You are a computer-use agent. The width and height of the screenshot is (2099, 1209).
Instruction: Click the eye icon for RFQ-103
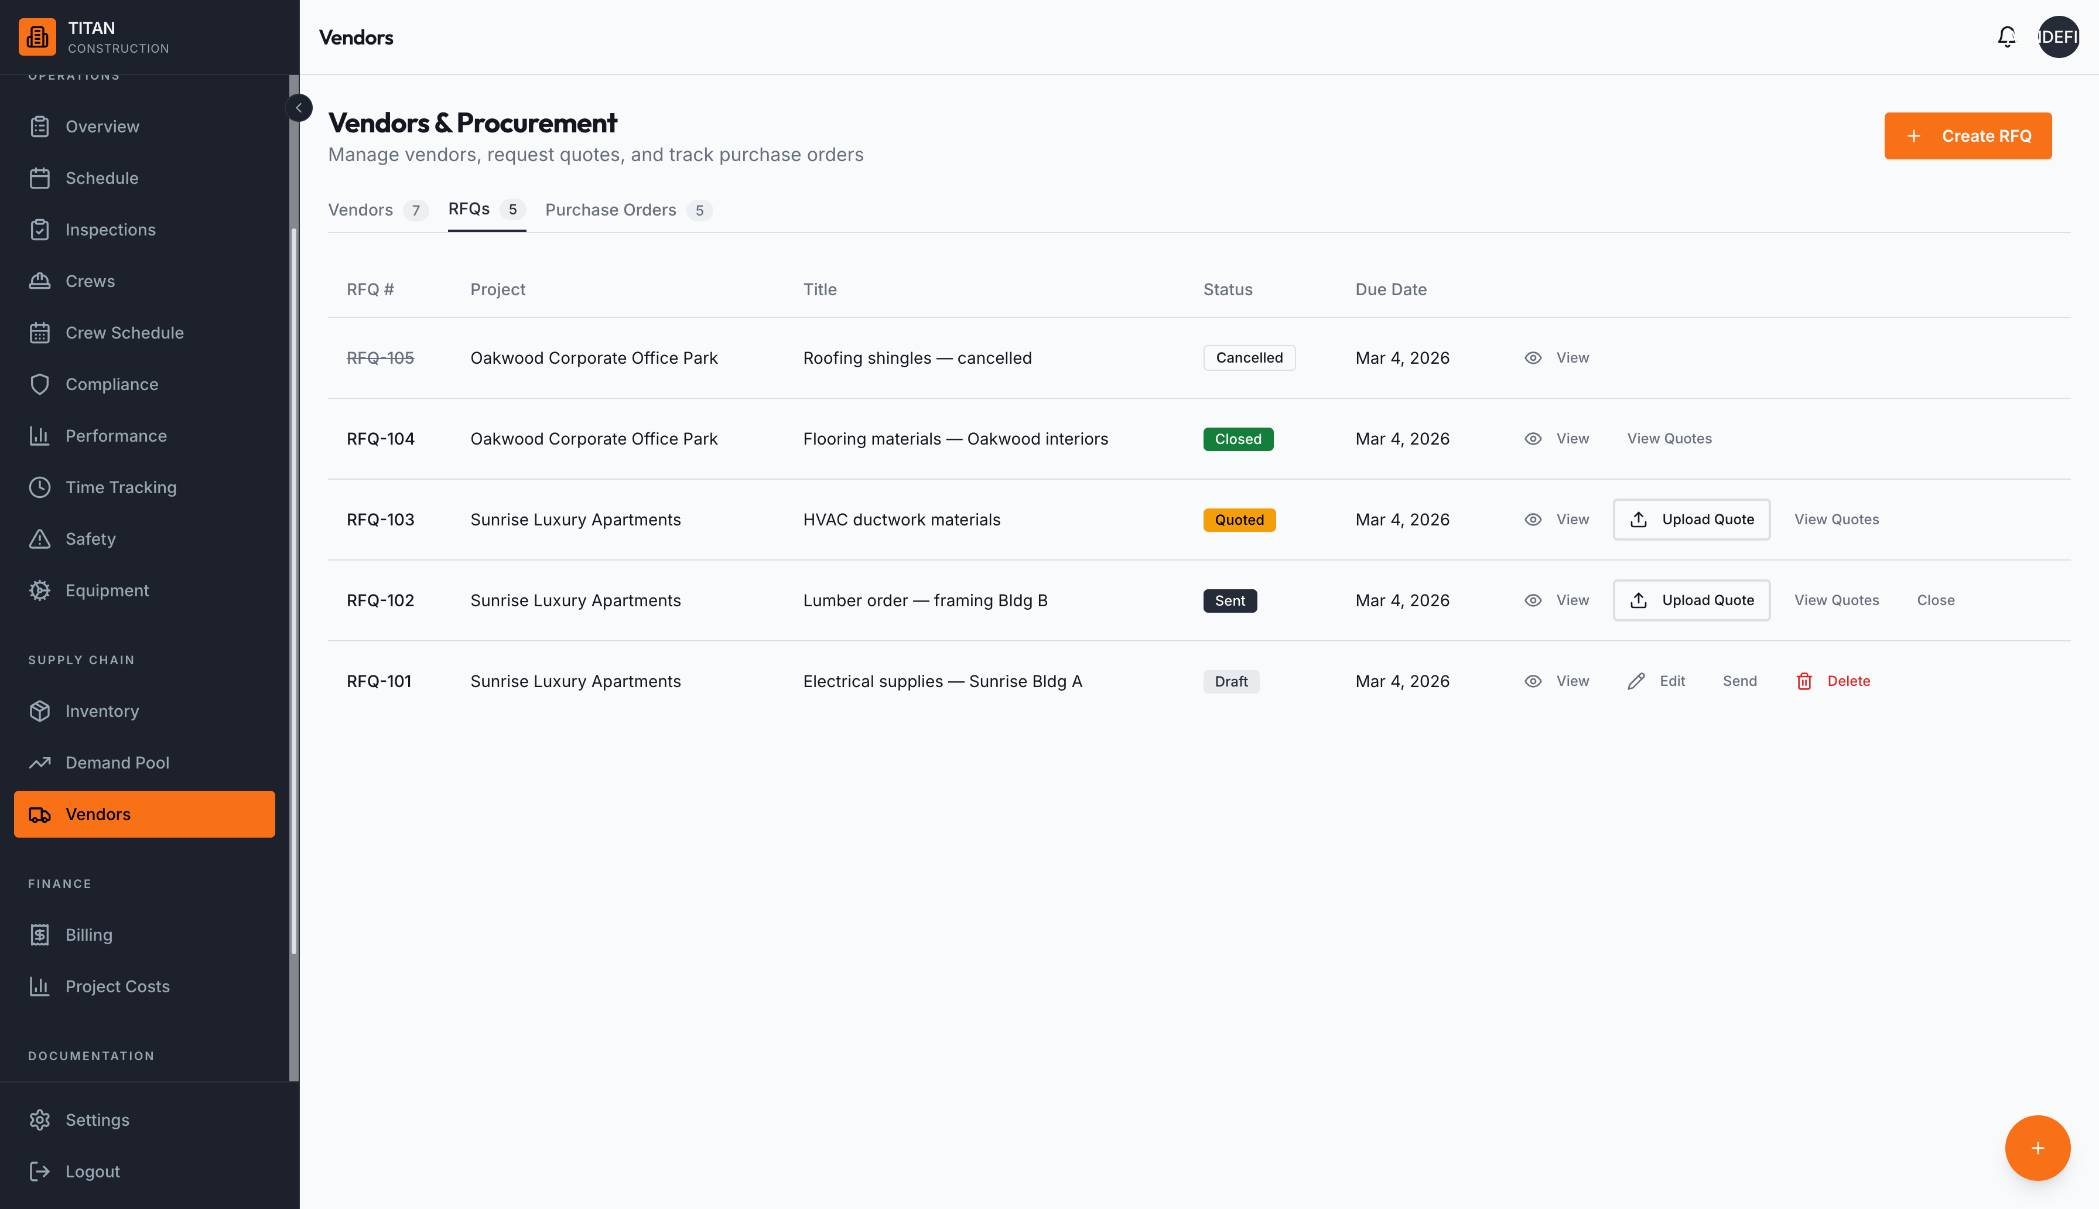click(1533, 519)
